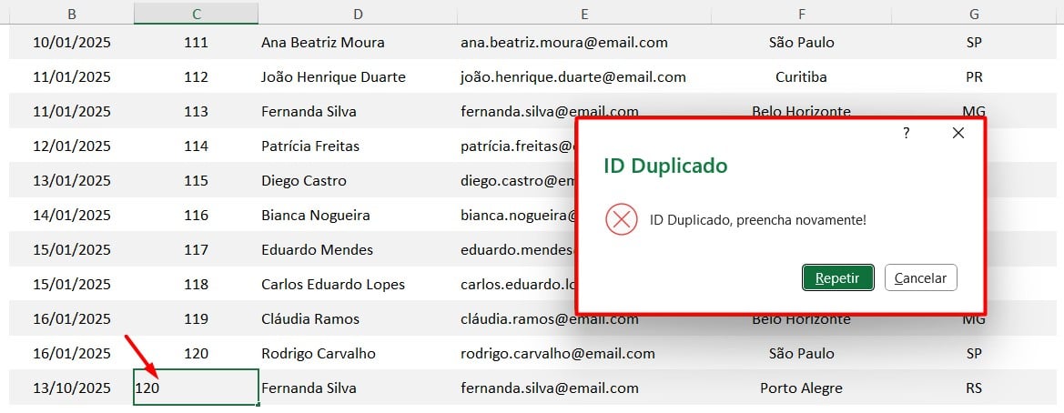Viewport: 1064px width, 413px height.
Task: Select the Eduardo Mendes name cell
Action: coord(358,249)
